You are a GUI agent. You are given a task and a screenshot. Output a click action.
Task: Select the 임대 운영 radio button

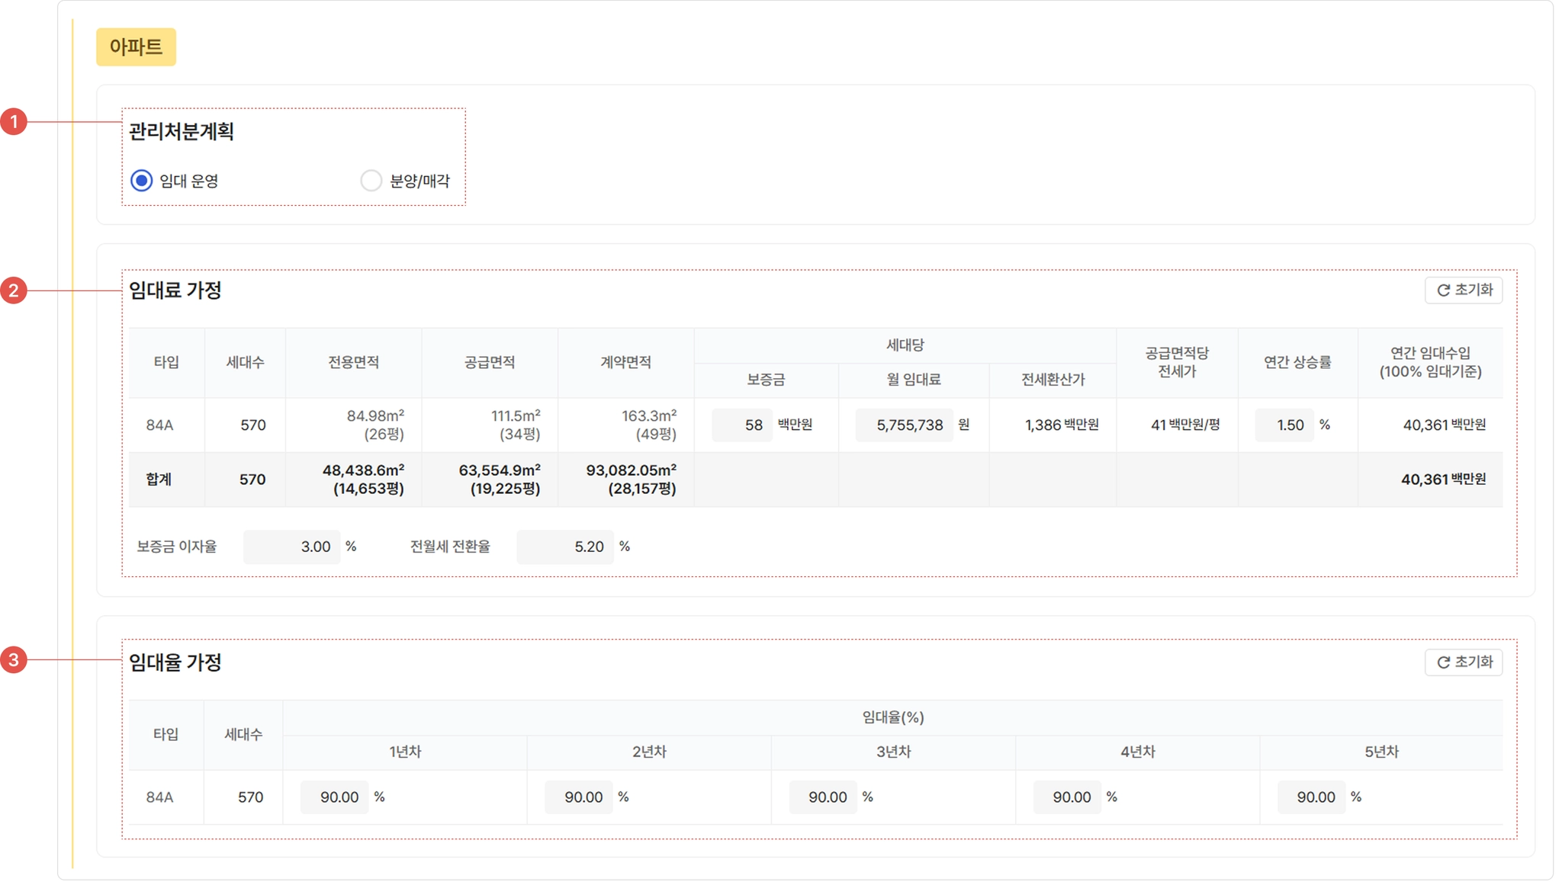[142, 181]
